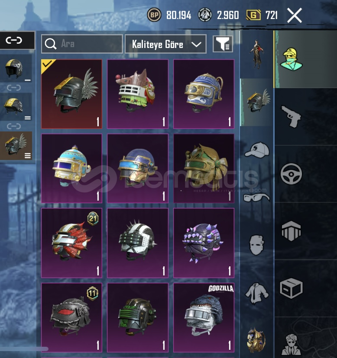
Task: Select the character avatar in yellow cap
Action: [291, 59]
